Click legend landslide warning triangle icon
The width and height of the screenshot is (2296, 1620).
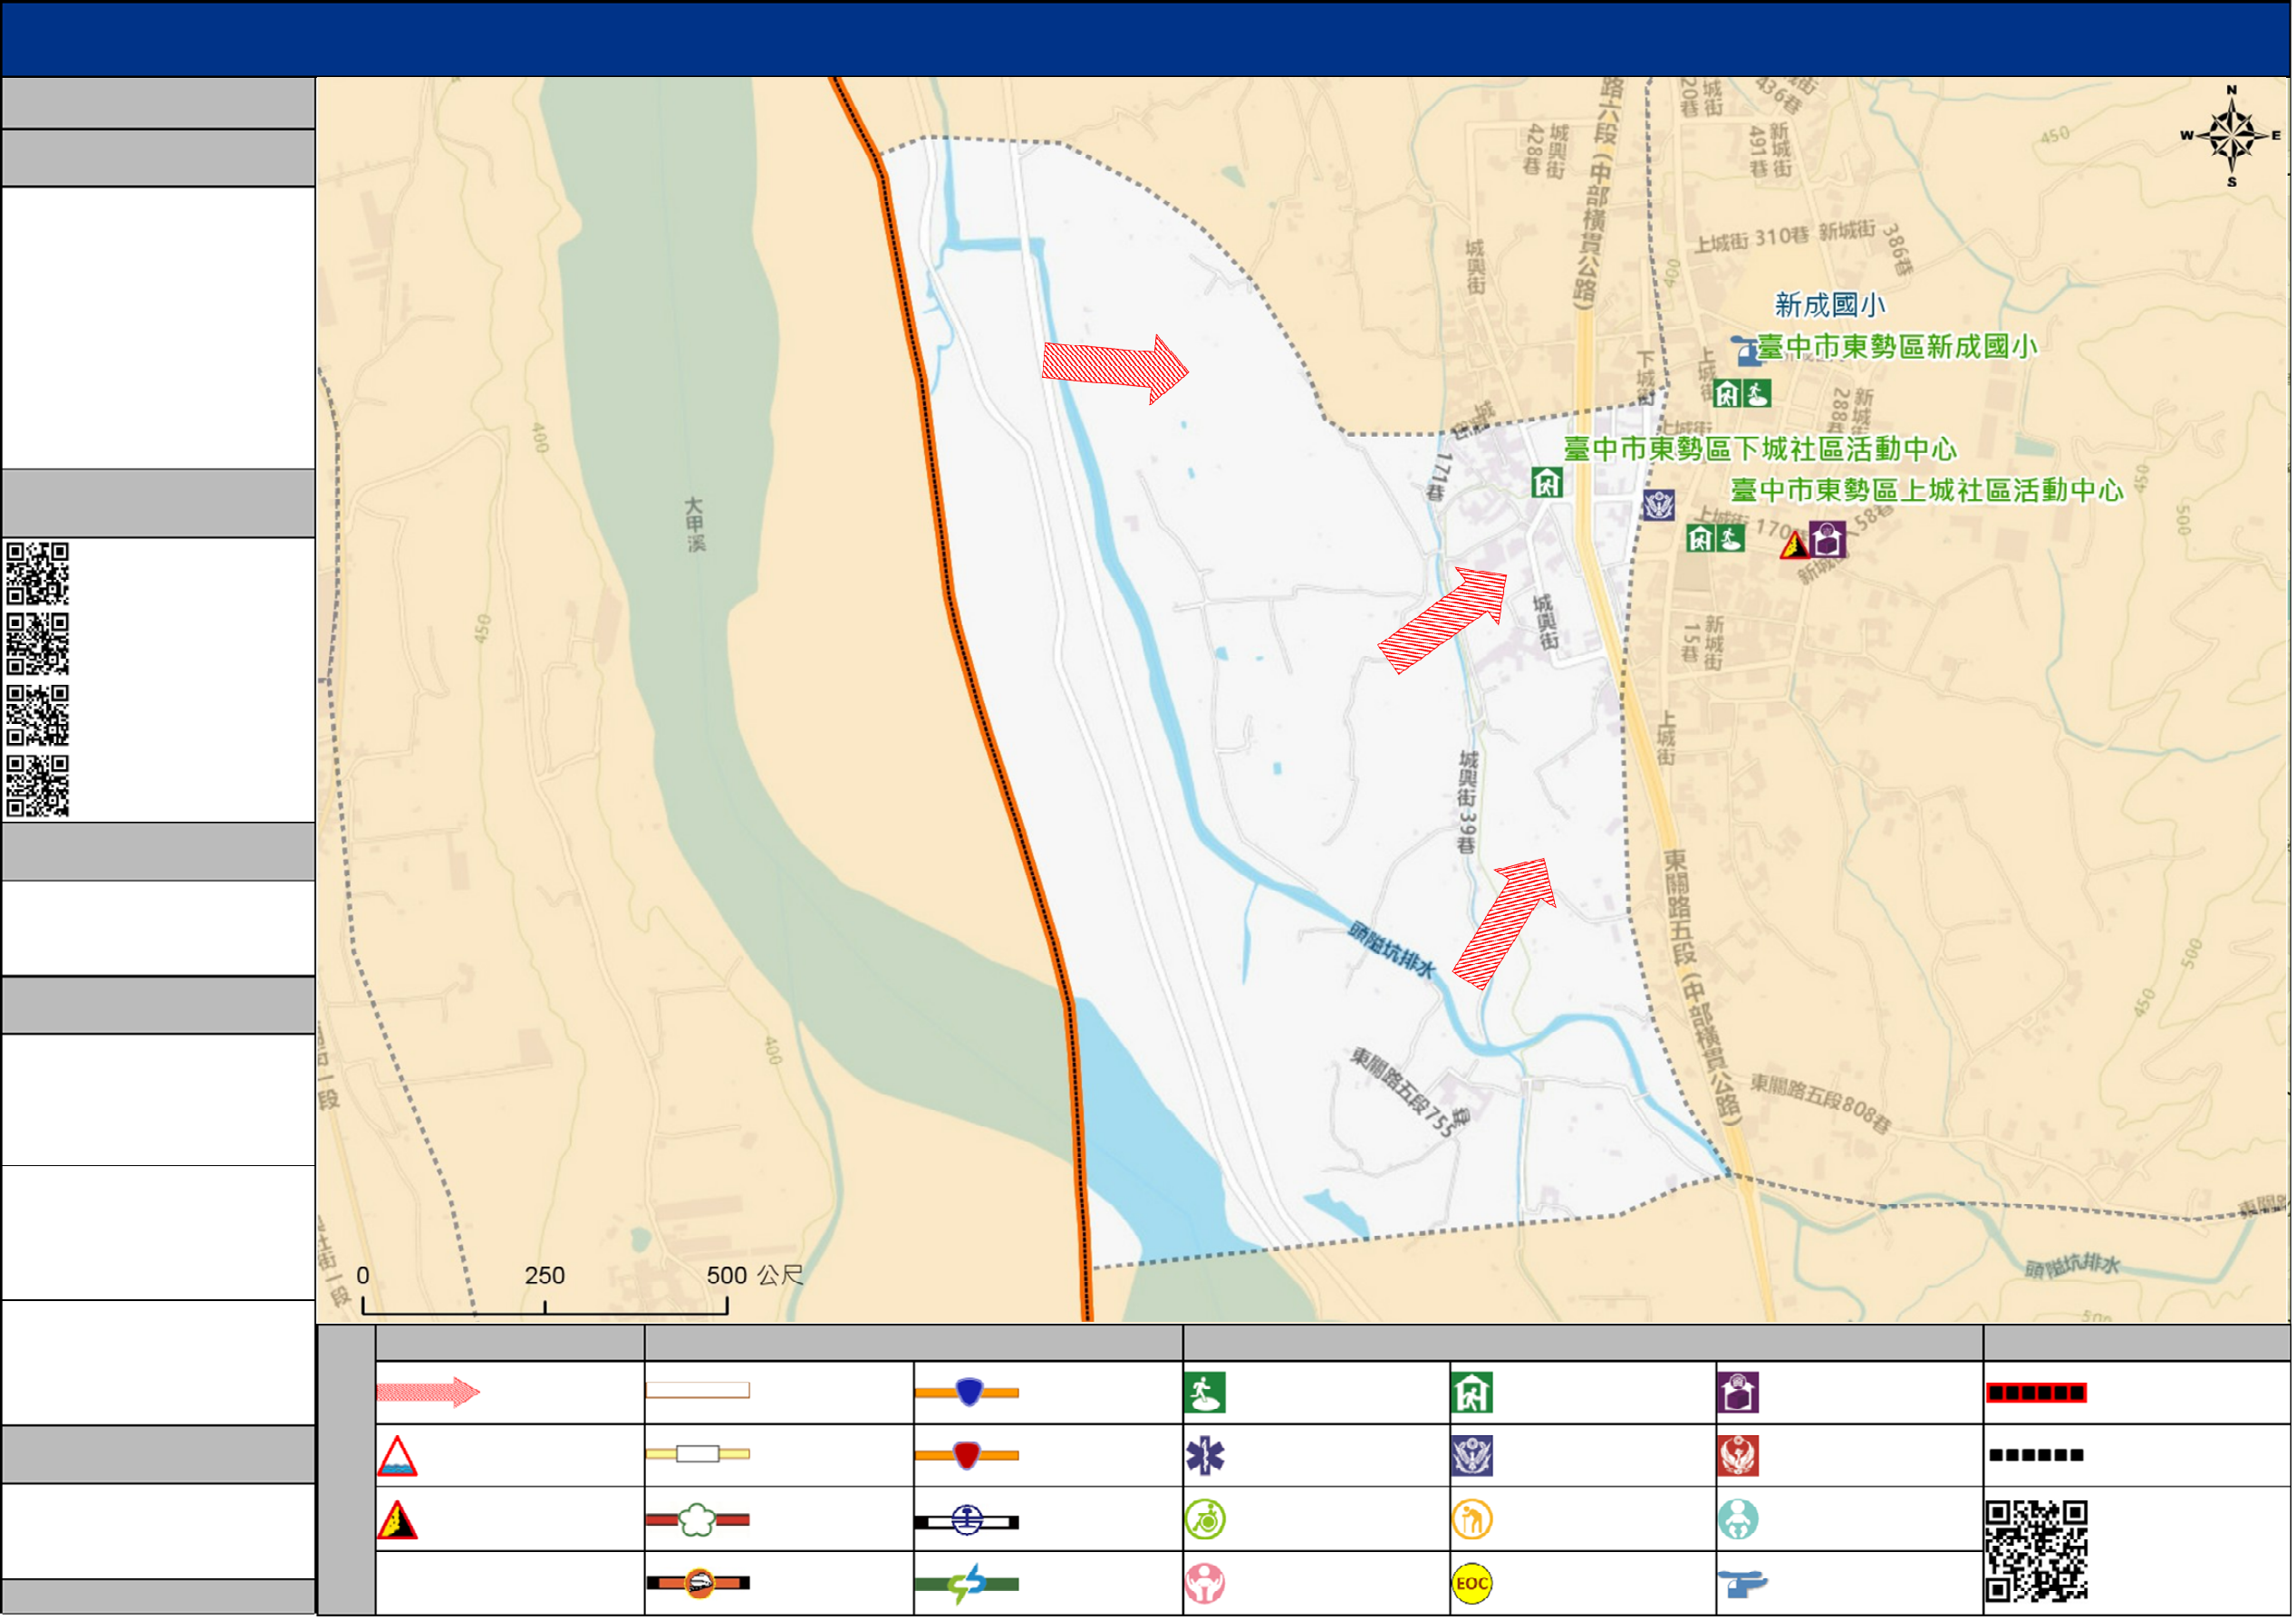(x=397, y=1521)
